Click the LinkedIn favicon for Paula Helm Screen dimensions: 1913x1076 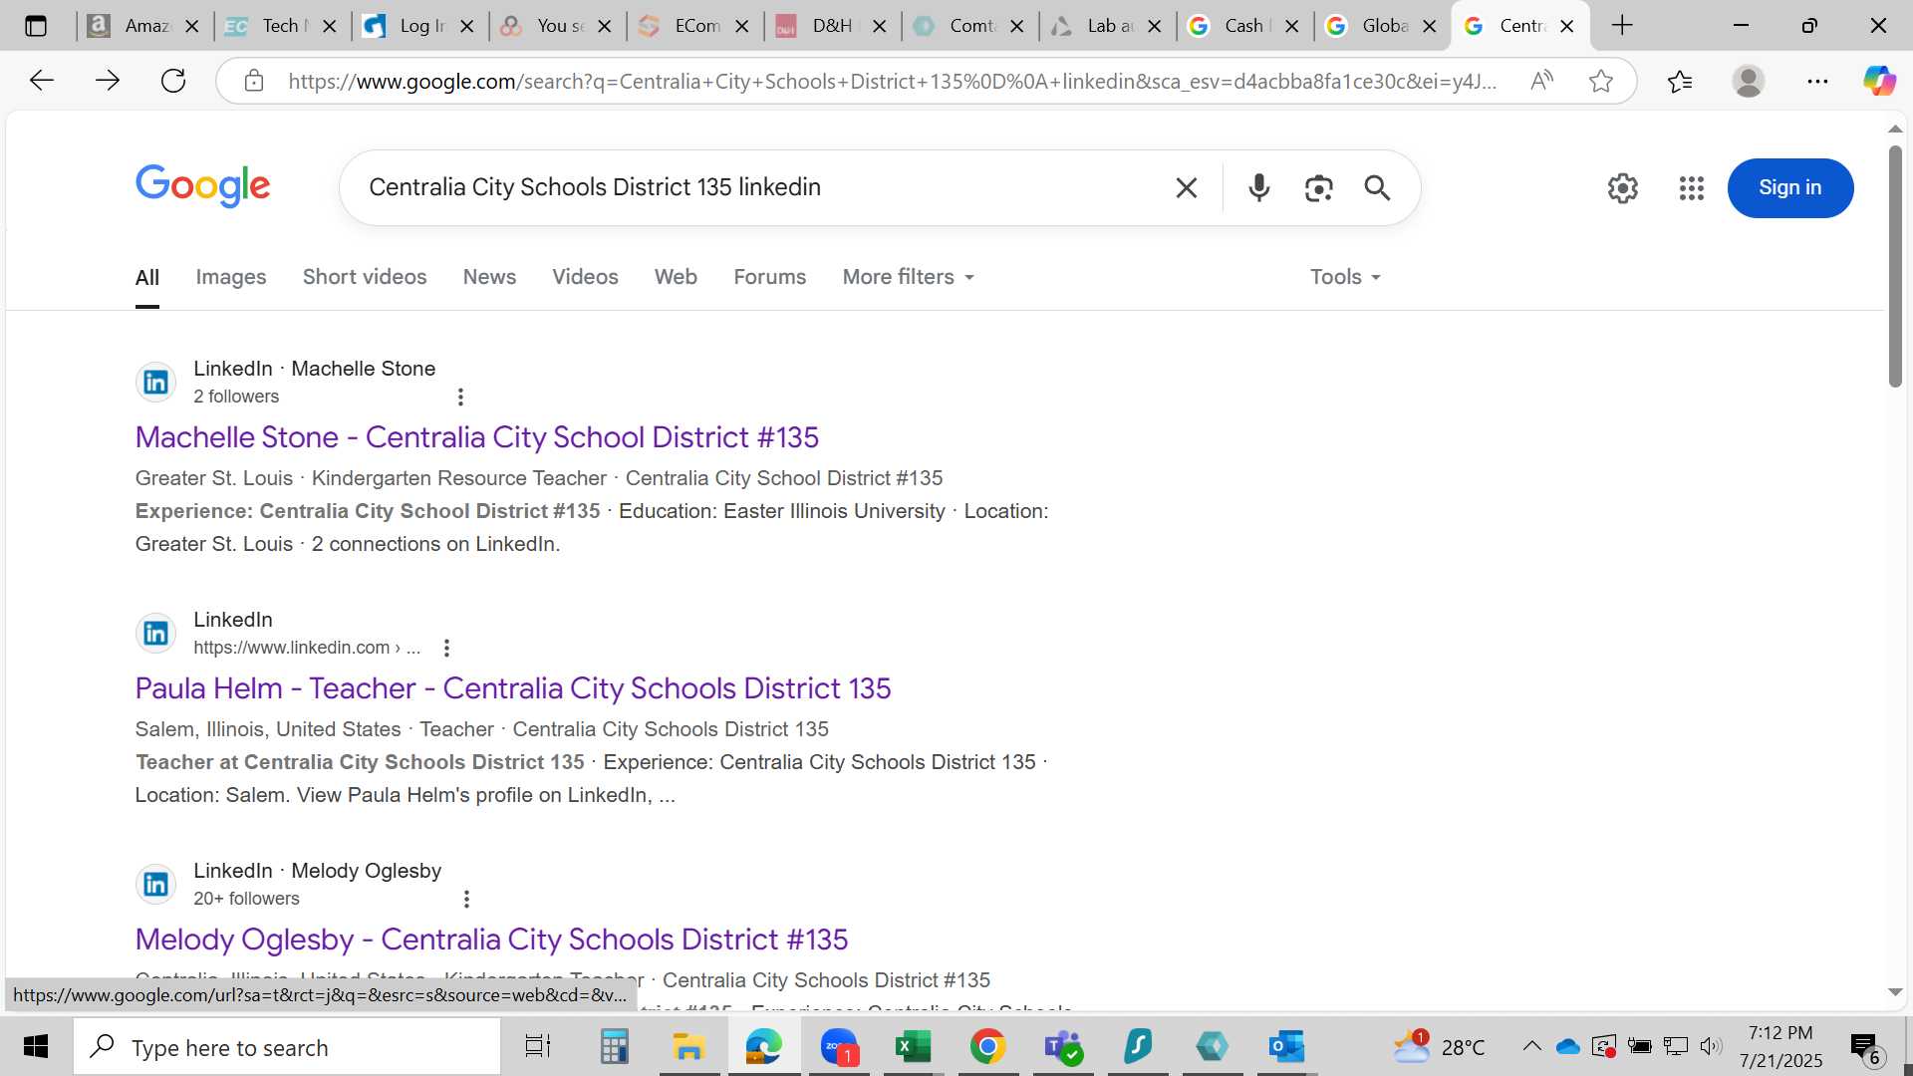156,633
